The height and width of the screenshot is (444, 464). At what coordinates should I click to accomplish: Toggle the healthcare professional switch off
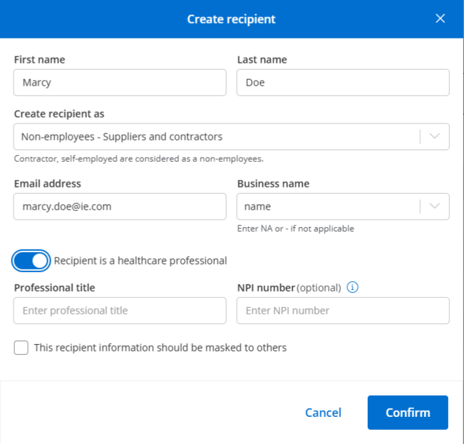[31, 261]
